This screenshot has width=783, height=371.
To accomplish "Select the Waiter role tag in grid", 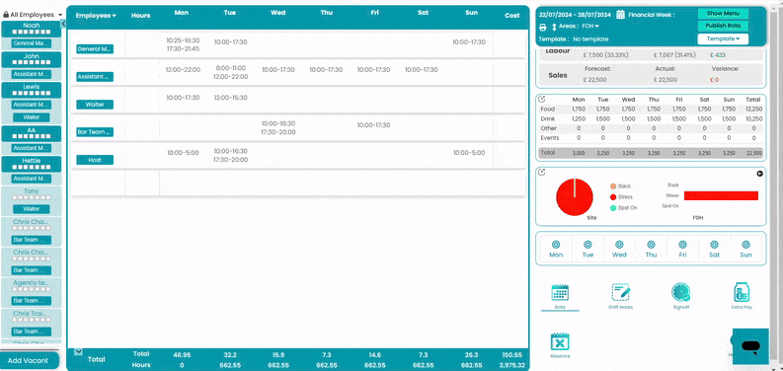I will tap(95, 105).
